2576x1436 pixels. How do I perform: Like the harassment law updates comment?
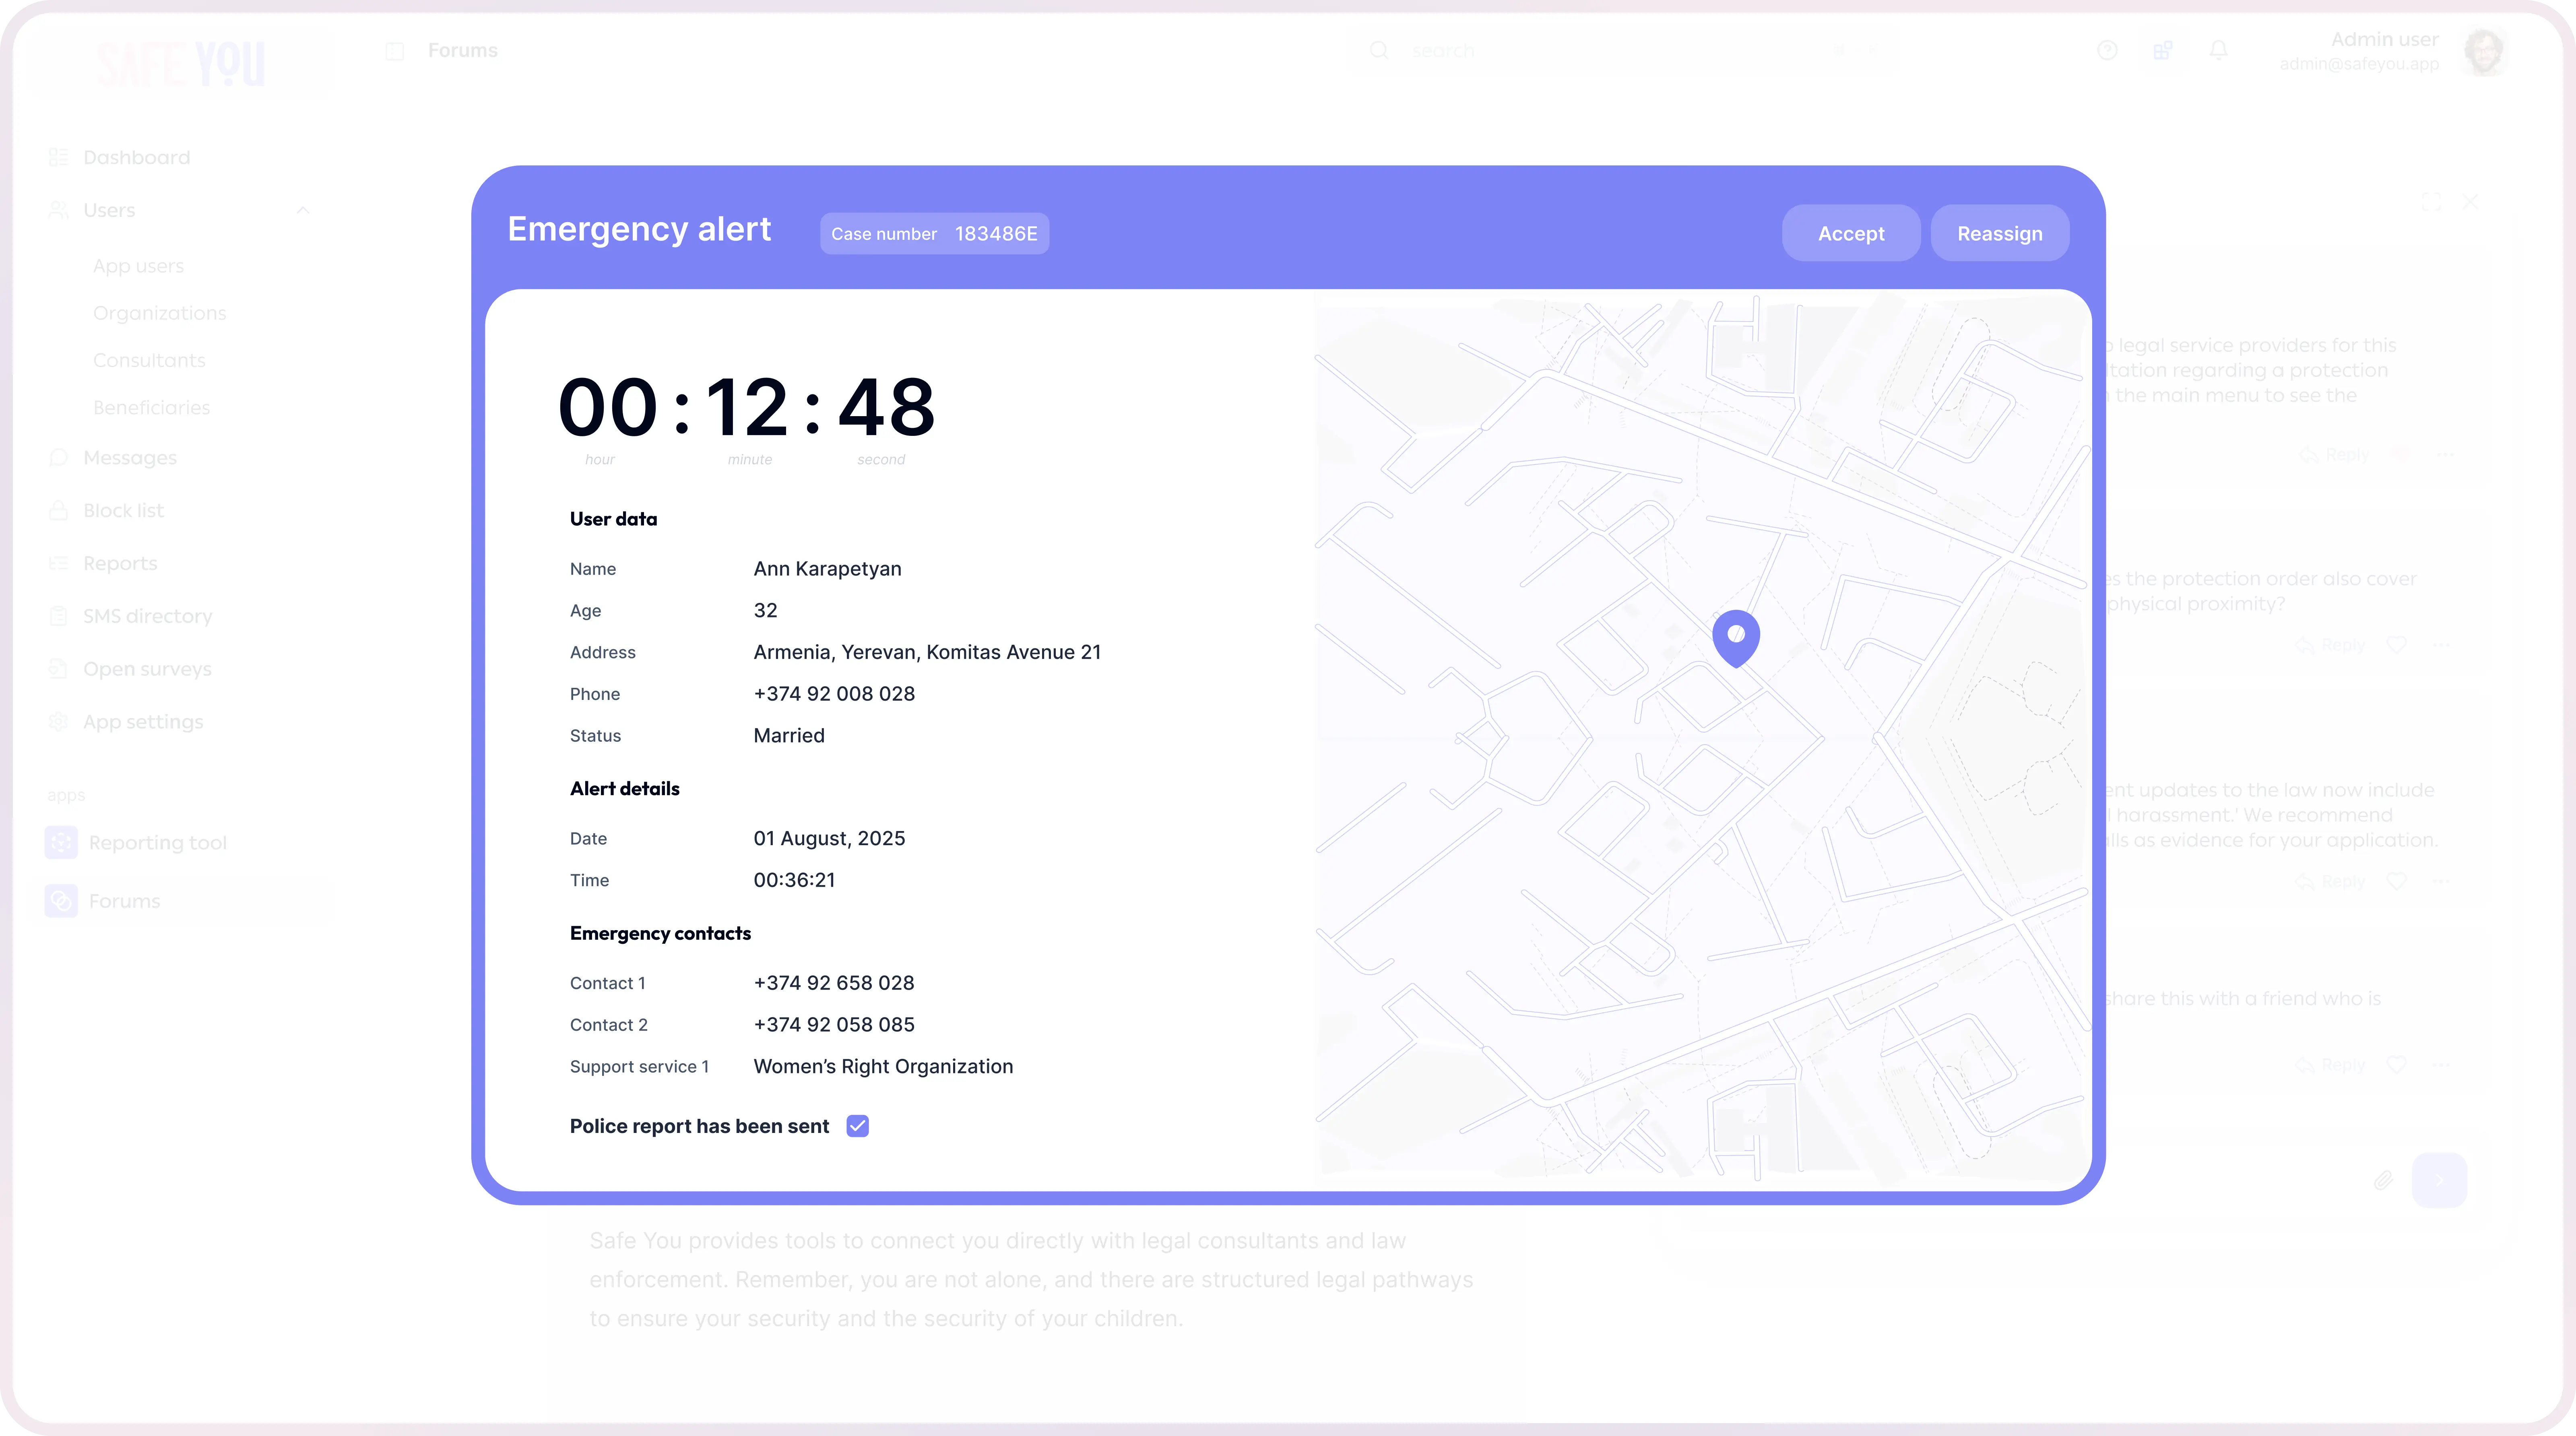2396,881
